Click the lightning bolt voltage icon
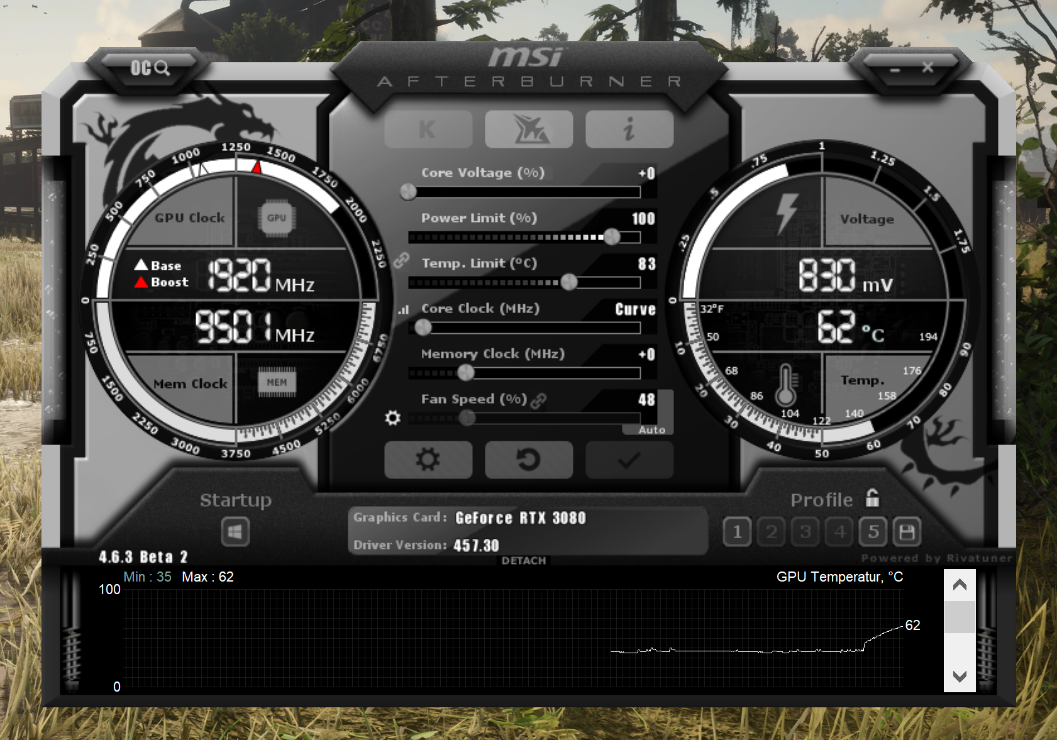The image size is (1057, 740). click(786, 214)
